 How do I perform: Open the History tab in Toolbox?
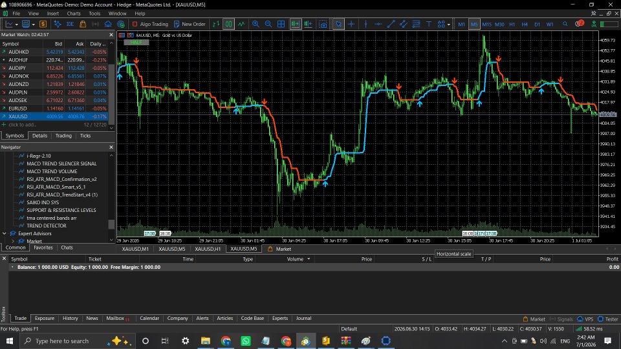click(x=70, y=318)
